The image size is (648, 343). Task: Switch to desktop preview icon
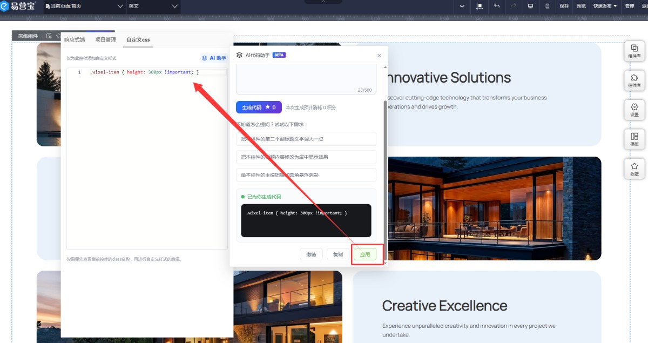tap(530, 6)
